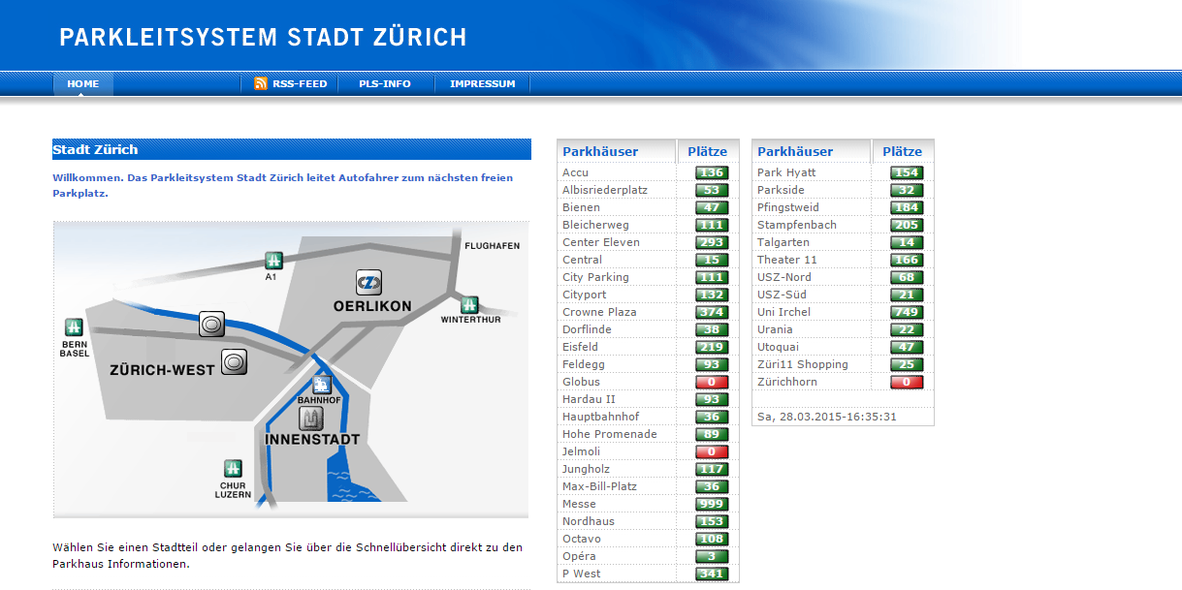Click the Bern Basel motorway sign icon

click(73, 326)
